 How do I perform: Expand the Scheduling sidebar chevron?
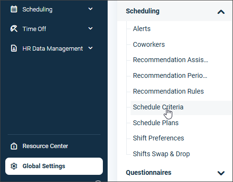tap(90, 9)
